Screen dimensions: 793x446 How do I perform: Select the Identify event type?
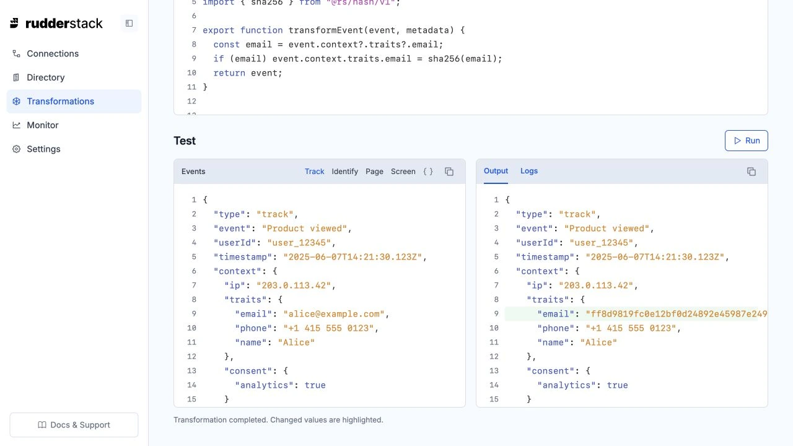click(344, 172)
